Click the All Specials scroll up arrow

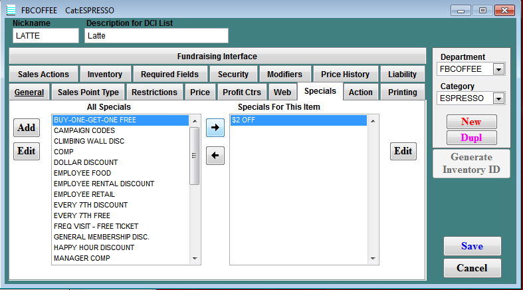click(195, 121)
